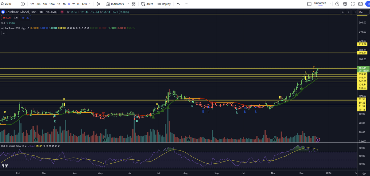Click the early November earnings E marker
Screen dimensions: 370x176
274,140
